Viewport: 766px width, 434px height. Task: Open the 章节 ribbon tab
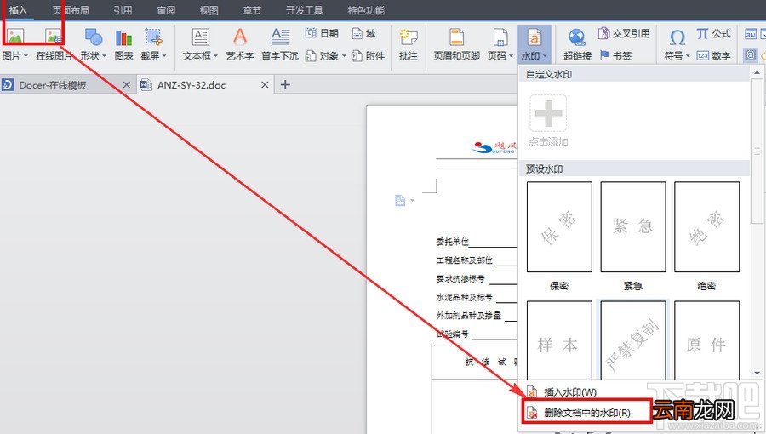252,10
